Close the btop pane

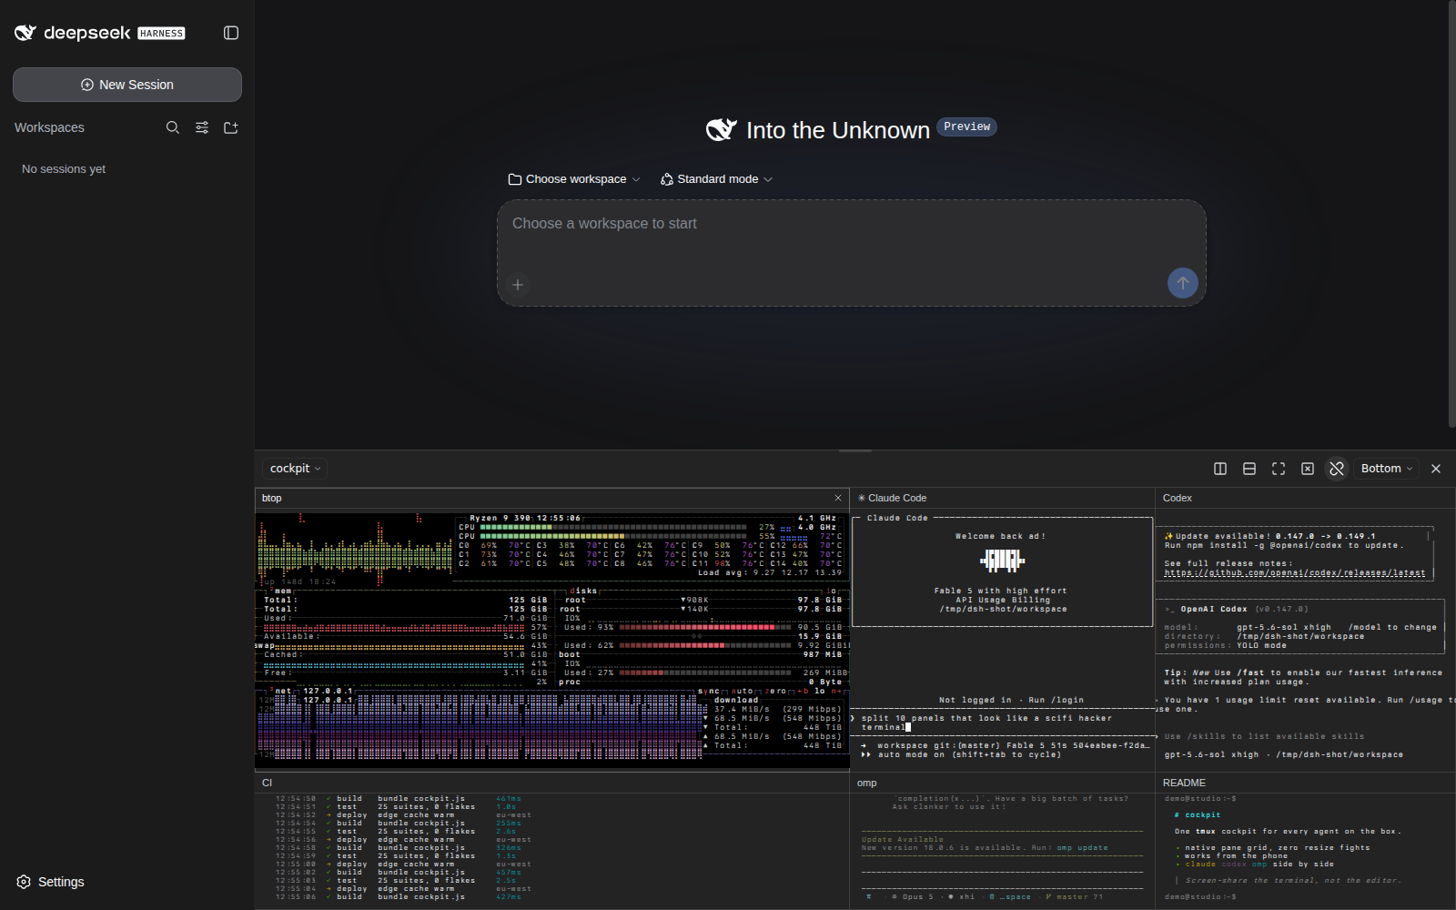pyautogui.click(x=838, y=498)
